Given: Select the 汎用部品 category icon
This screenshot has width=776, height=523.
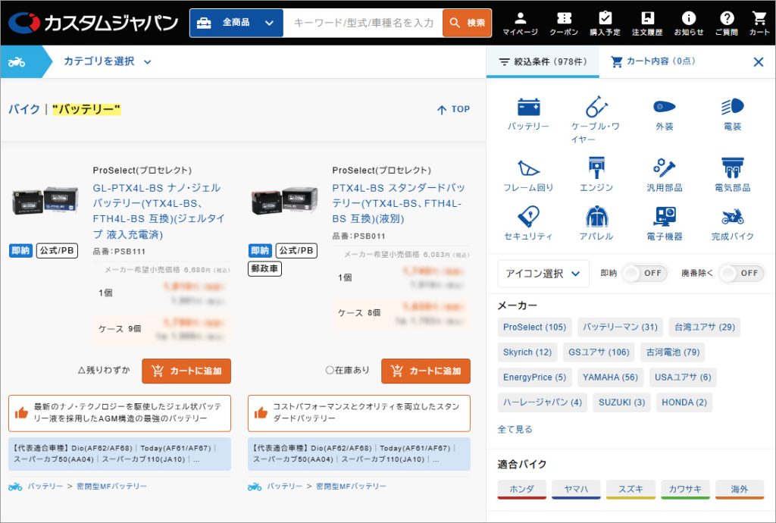Looking at the screenshot, I should (x=664, y=174).
